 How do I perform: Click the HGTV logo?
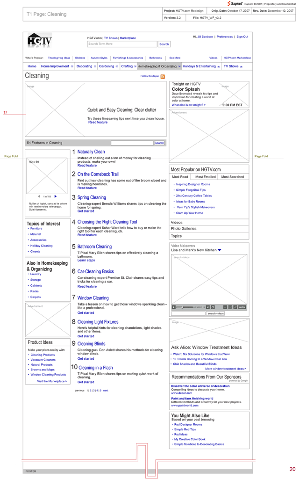point(40,40)
